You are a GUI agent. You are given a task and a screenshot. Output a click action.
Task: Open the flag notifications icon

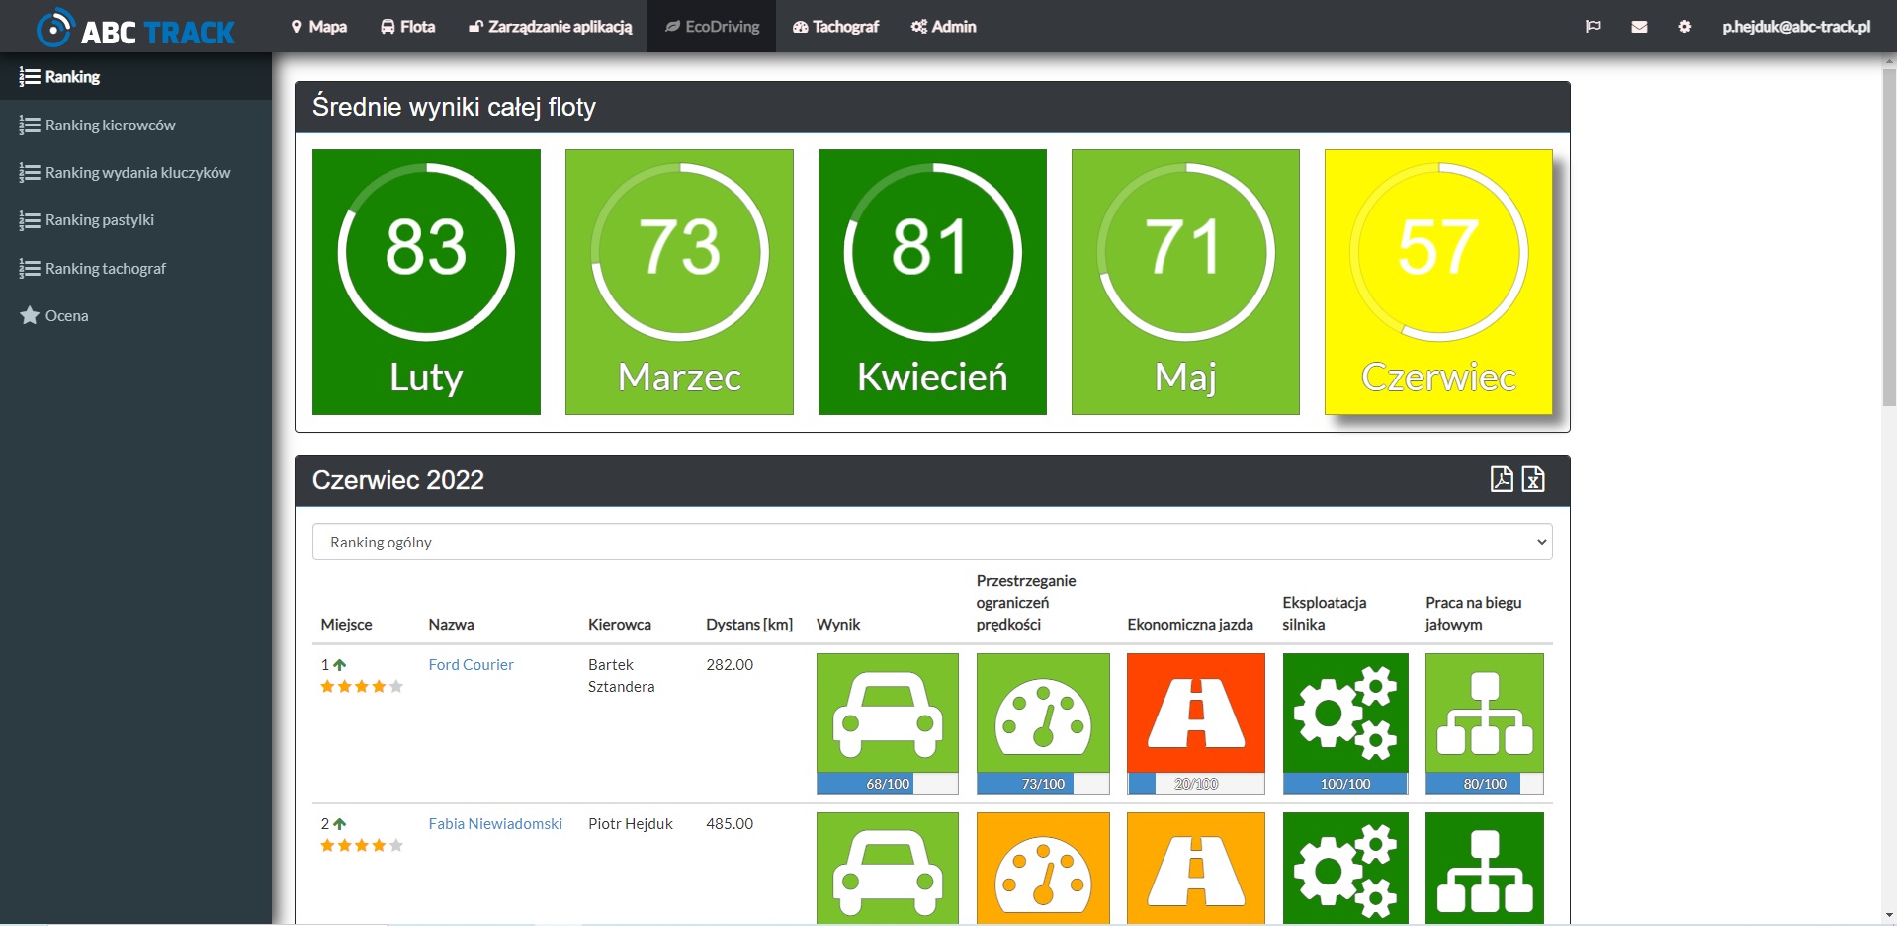point(1593,27)
